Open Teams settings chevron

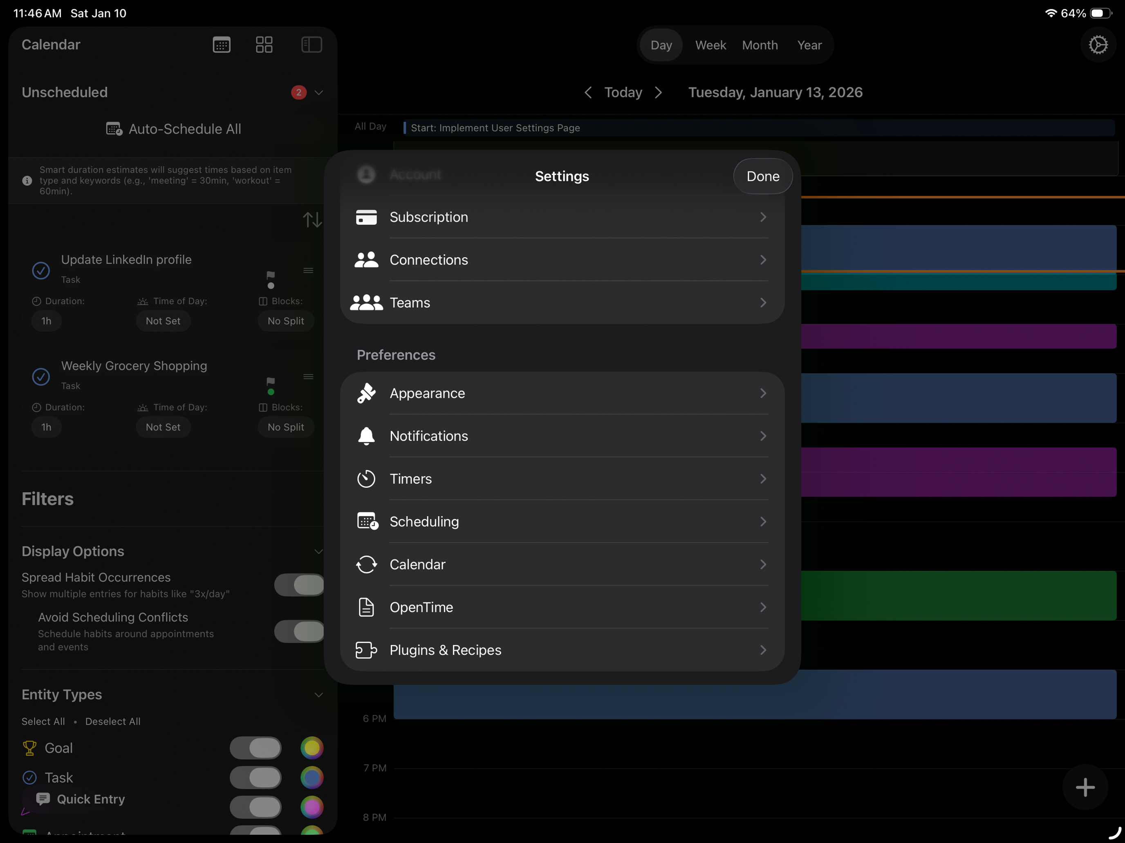pos(763,302)
